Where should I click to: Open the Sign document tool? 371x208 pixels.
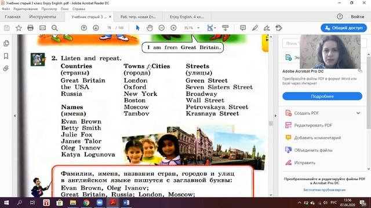(267, 28)
